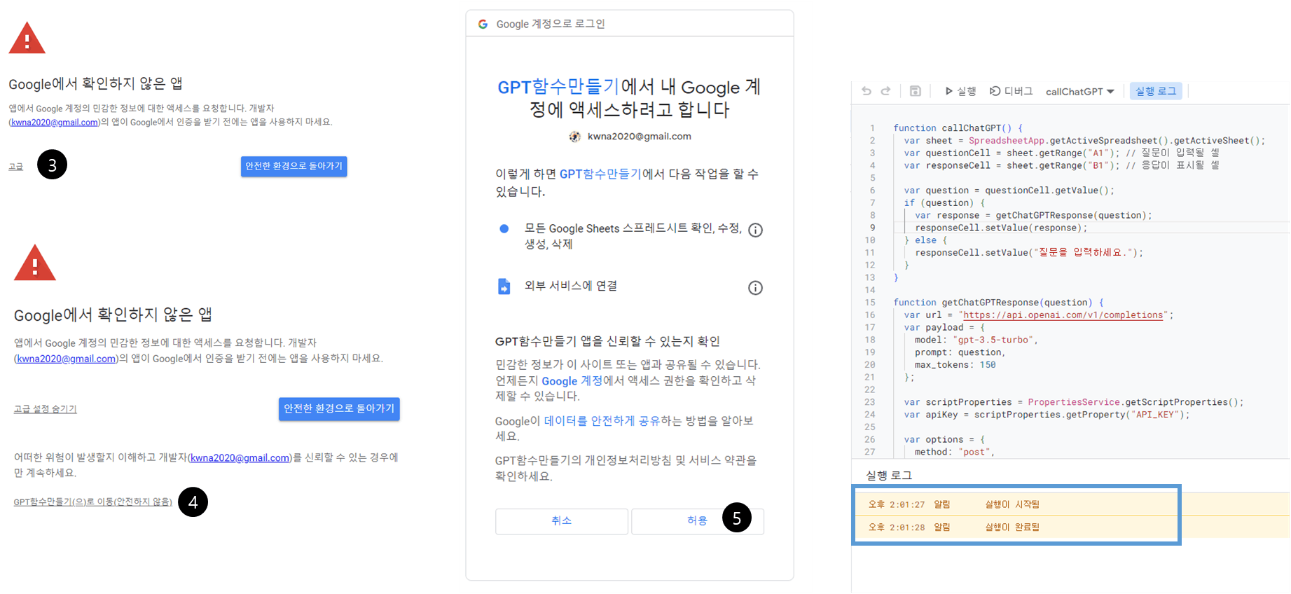
Task: Click GPT함수만들기(으)로 이동(안전하지 않음) link
Action: click(x=93, y=502)
